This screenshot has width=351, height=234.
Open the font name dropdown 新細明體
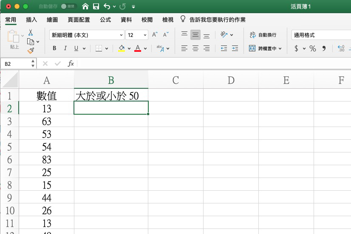tap(121, 35)
